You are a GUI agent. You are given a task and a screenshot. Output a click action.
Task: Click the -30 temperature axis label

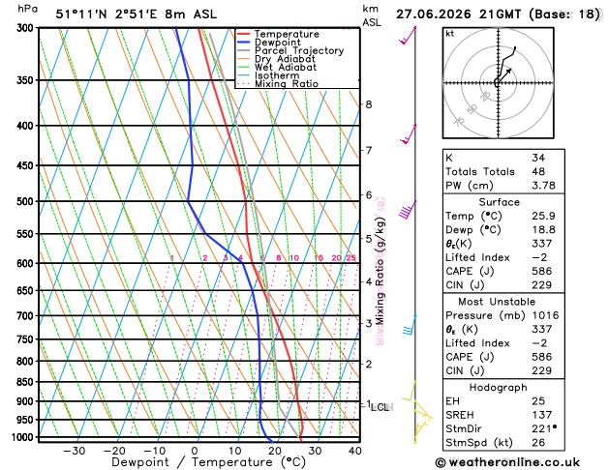[75, 451]
